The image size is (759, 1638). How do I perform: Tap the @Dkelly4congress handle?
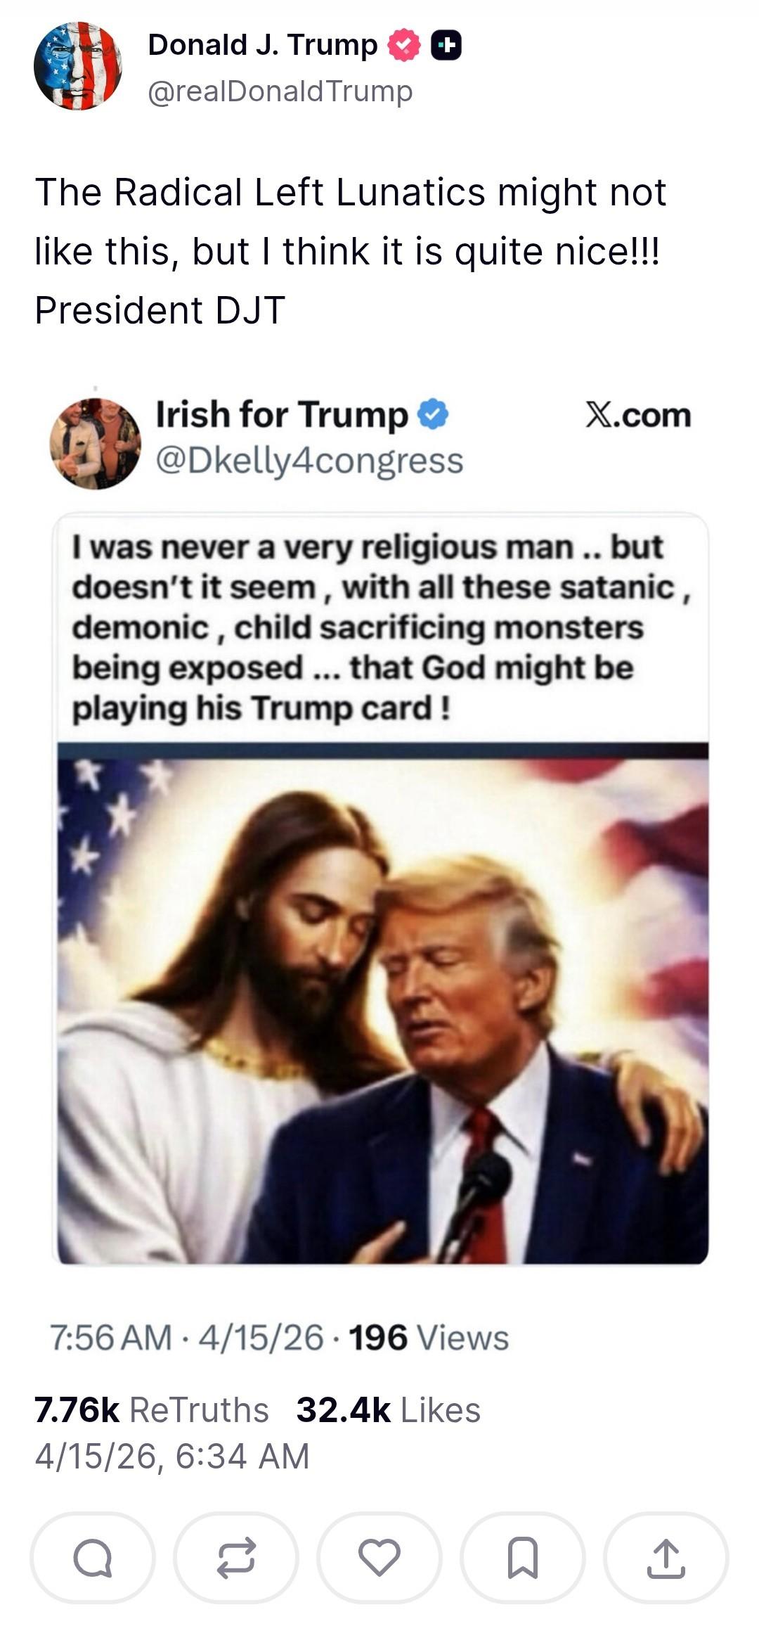(309, 461)
